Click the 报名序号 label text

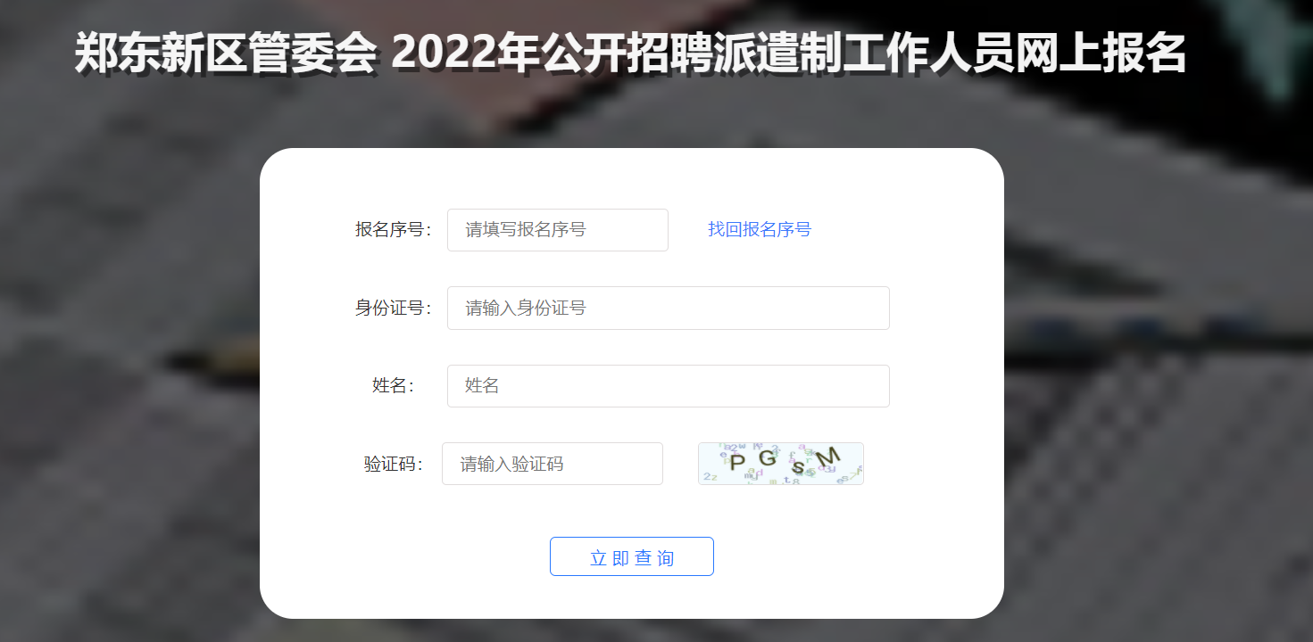coord(393,230)
